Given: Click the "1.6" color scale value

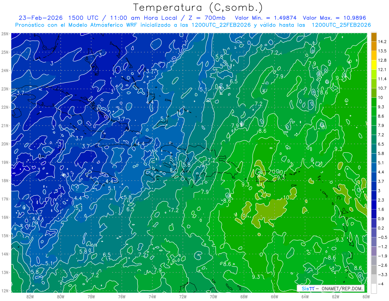Looking at the screenshot, I should tap(381, 209).
